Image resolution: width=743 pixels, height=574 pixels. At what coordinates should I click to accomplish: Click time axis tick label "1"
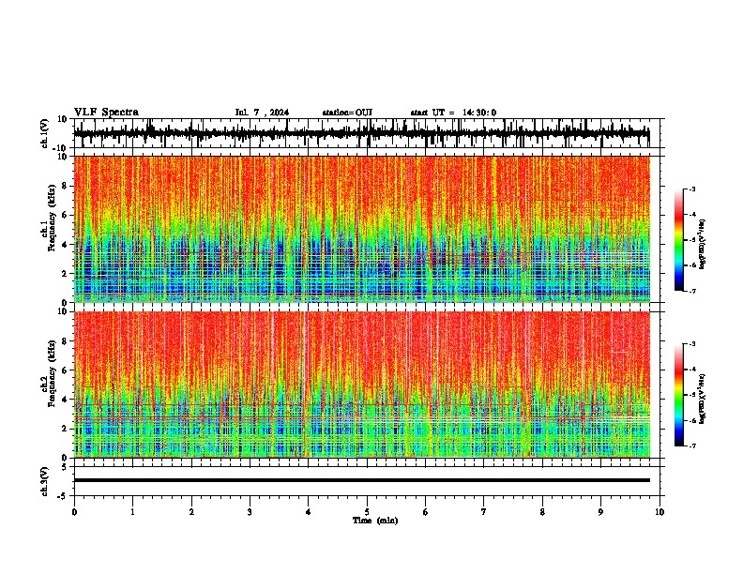[132, 511]
